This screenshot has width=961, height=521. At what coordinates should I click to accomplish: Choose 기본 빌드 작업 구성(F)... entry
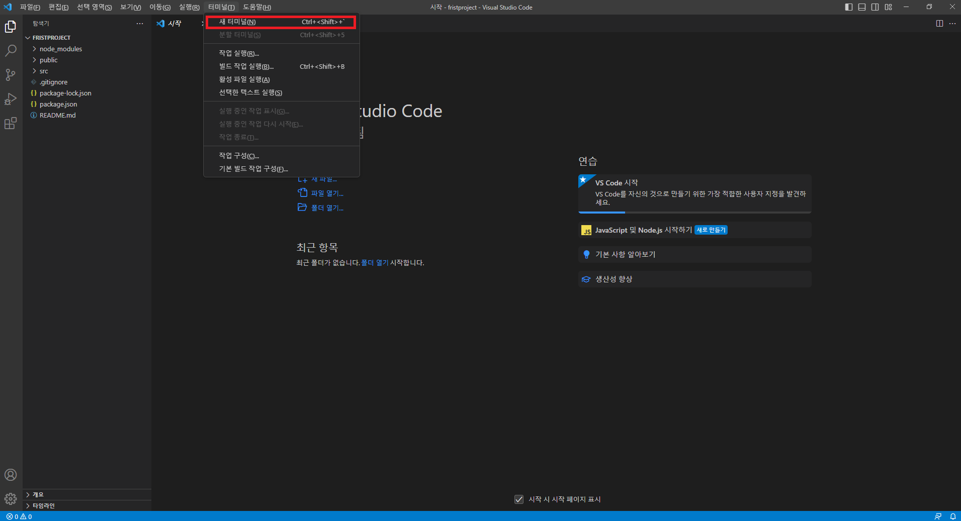(282, 169)
